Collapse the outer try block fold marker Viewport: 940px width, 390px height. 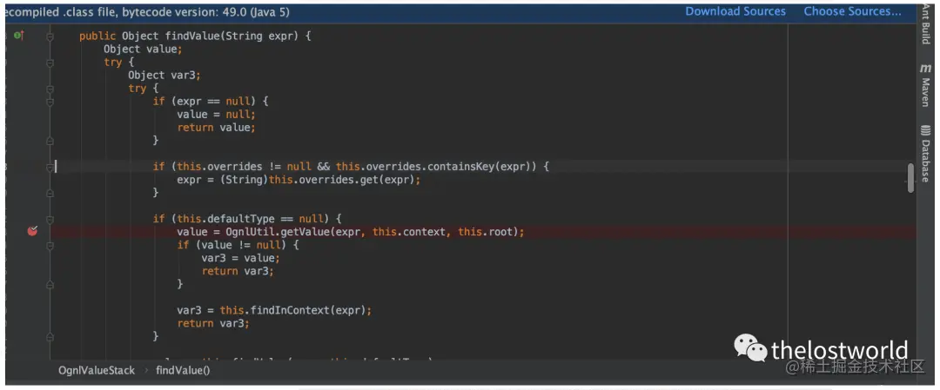pos(50,63)
